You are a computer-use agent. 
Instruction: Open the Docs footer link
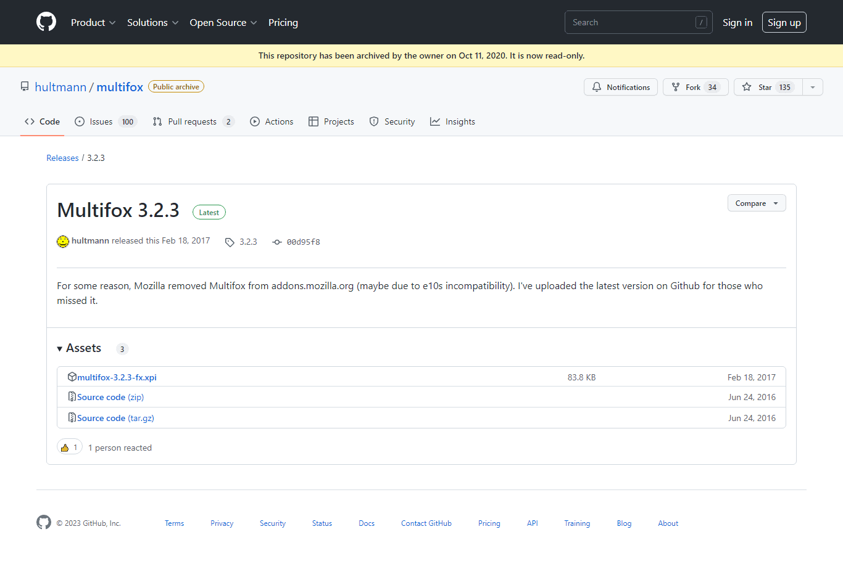367,523
